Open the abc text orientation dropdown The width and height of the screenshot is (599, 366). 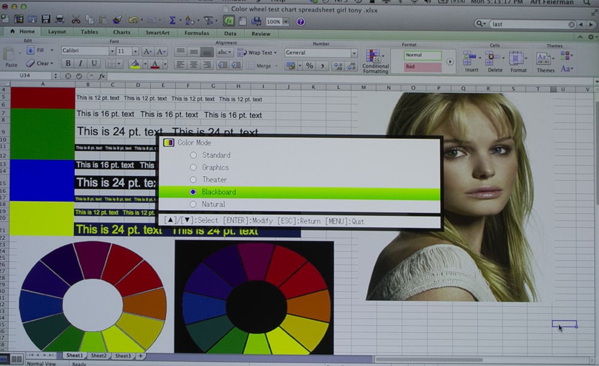coord(224,52)
